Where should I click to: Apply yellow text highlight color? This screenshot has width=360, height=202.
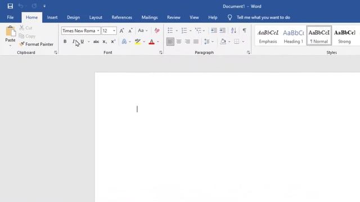pyautogui.click(x=137, y=42)
